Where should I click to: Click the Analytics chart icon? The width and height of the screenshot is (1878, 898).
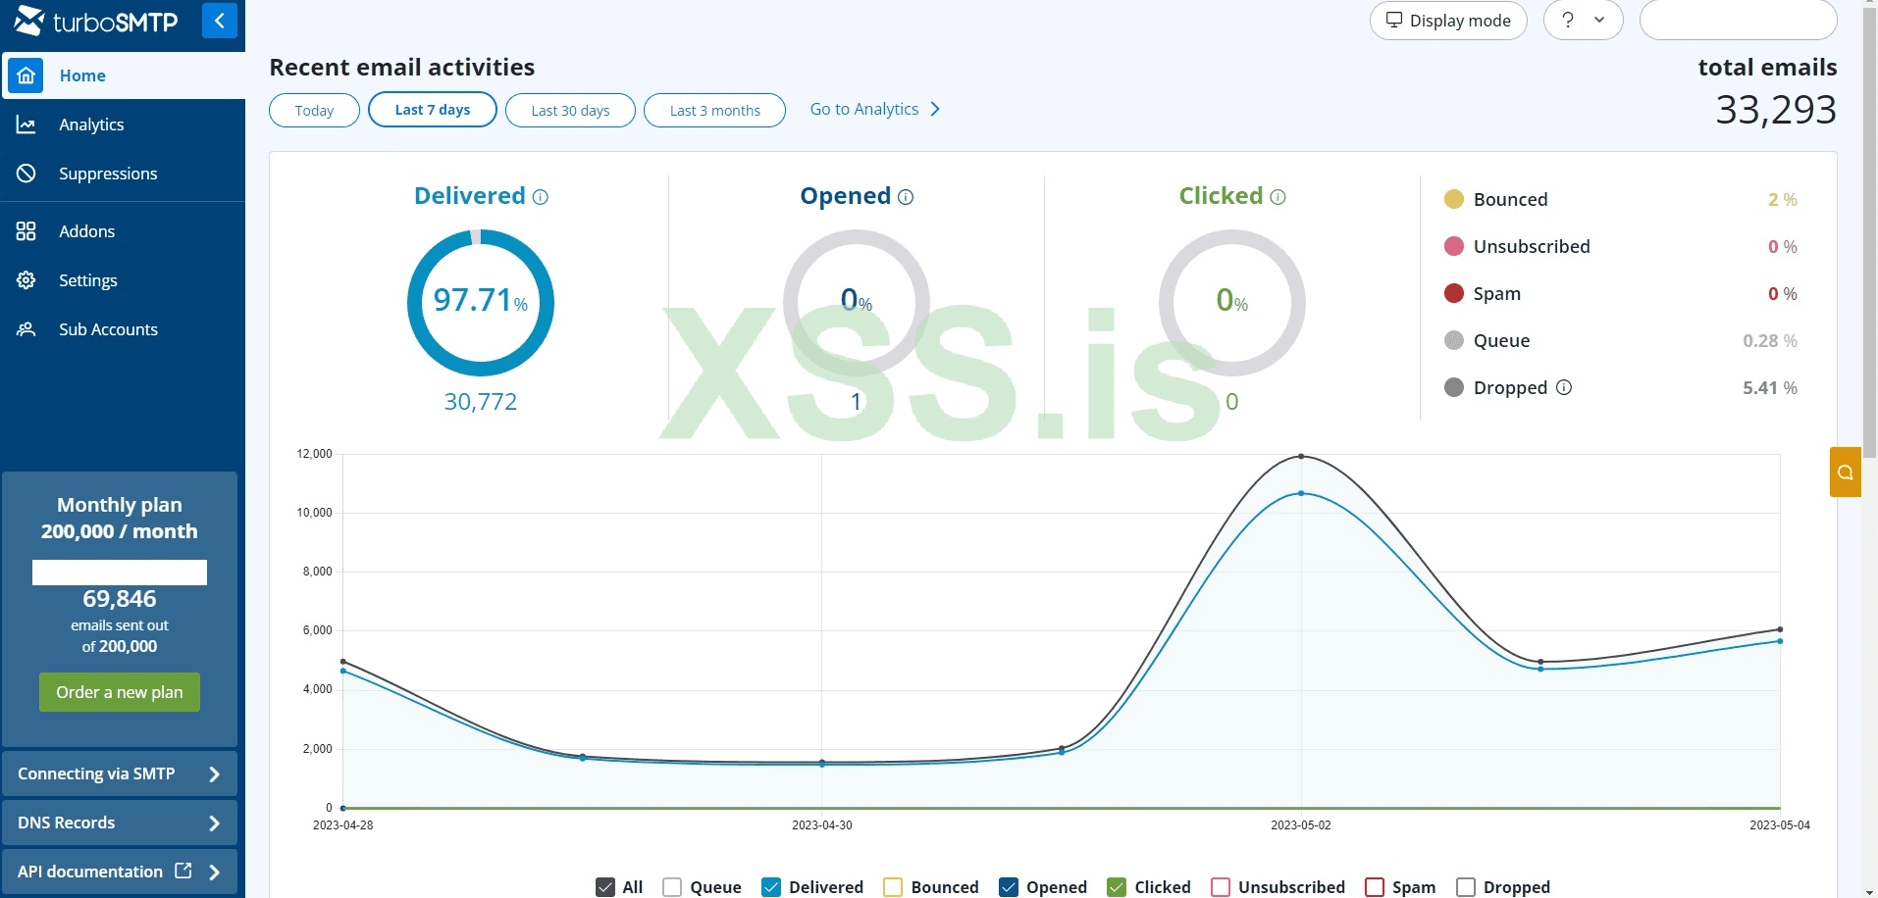26,125
